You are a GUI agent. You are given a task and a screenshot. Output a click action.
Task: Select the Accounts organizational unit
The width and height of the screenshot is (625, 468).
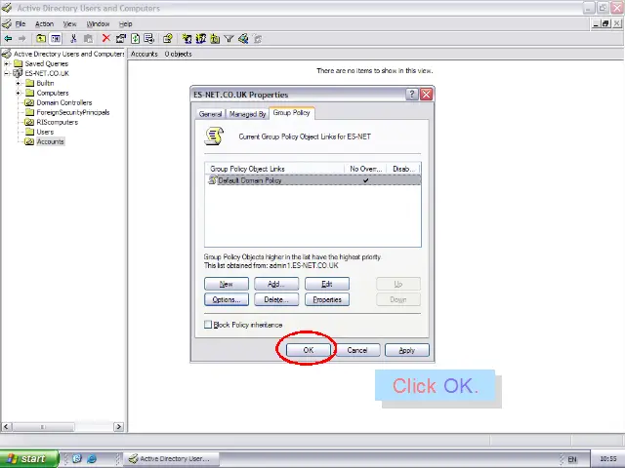click(50, 141)
